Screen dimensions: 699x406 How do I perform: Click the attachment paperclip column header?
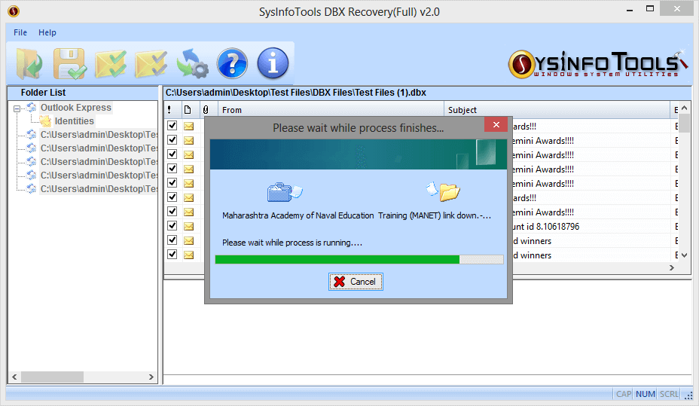coord(206,110)
